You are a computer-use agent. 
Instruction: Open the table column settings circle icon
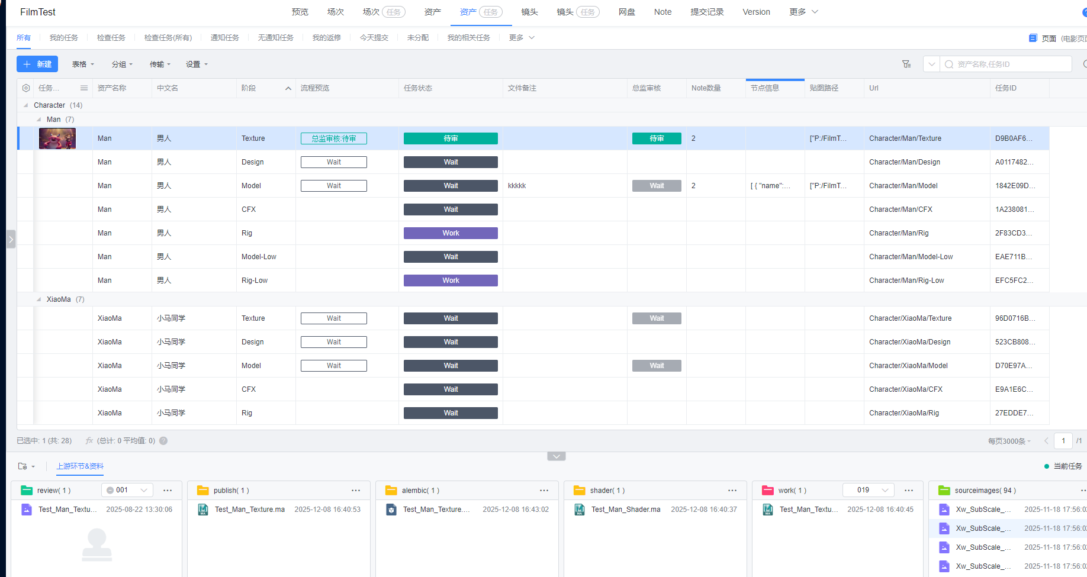[x=26, y=88]
